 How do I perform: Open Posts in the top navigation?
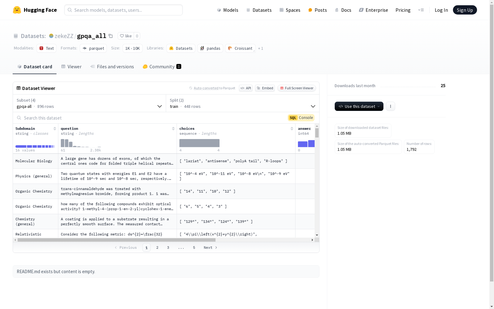pos(317,10)
